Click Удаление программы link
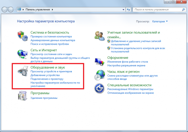188x132 pixels. (44, 98)
